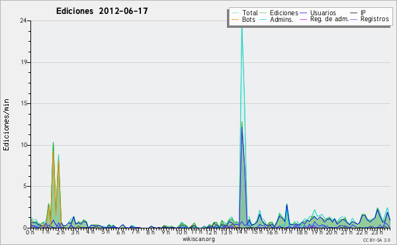Click the x-axis label '14 h'
The width and height of the screenshot is (397, 245).
242,232
